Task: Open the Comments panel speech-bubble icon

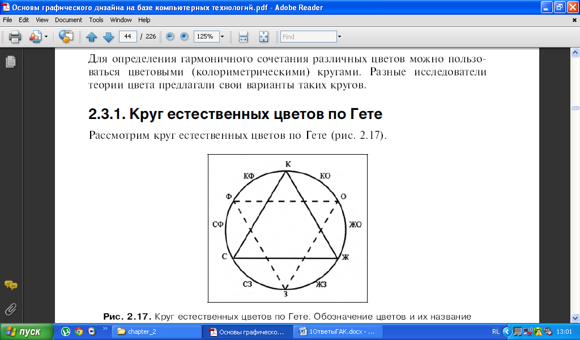Action: (x=11, y=285)
